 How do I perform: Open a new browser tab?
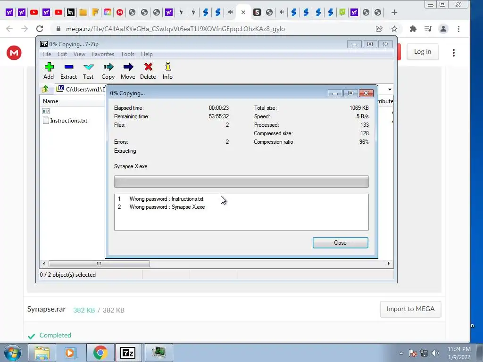click(394, 12)
